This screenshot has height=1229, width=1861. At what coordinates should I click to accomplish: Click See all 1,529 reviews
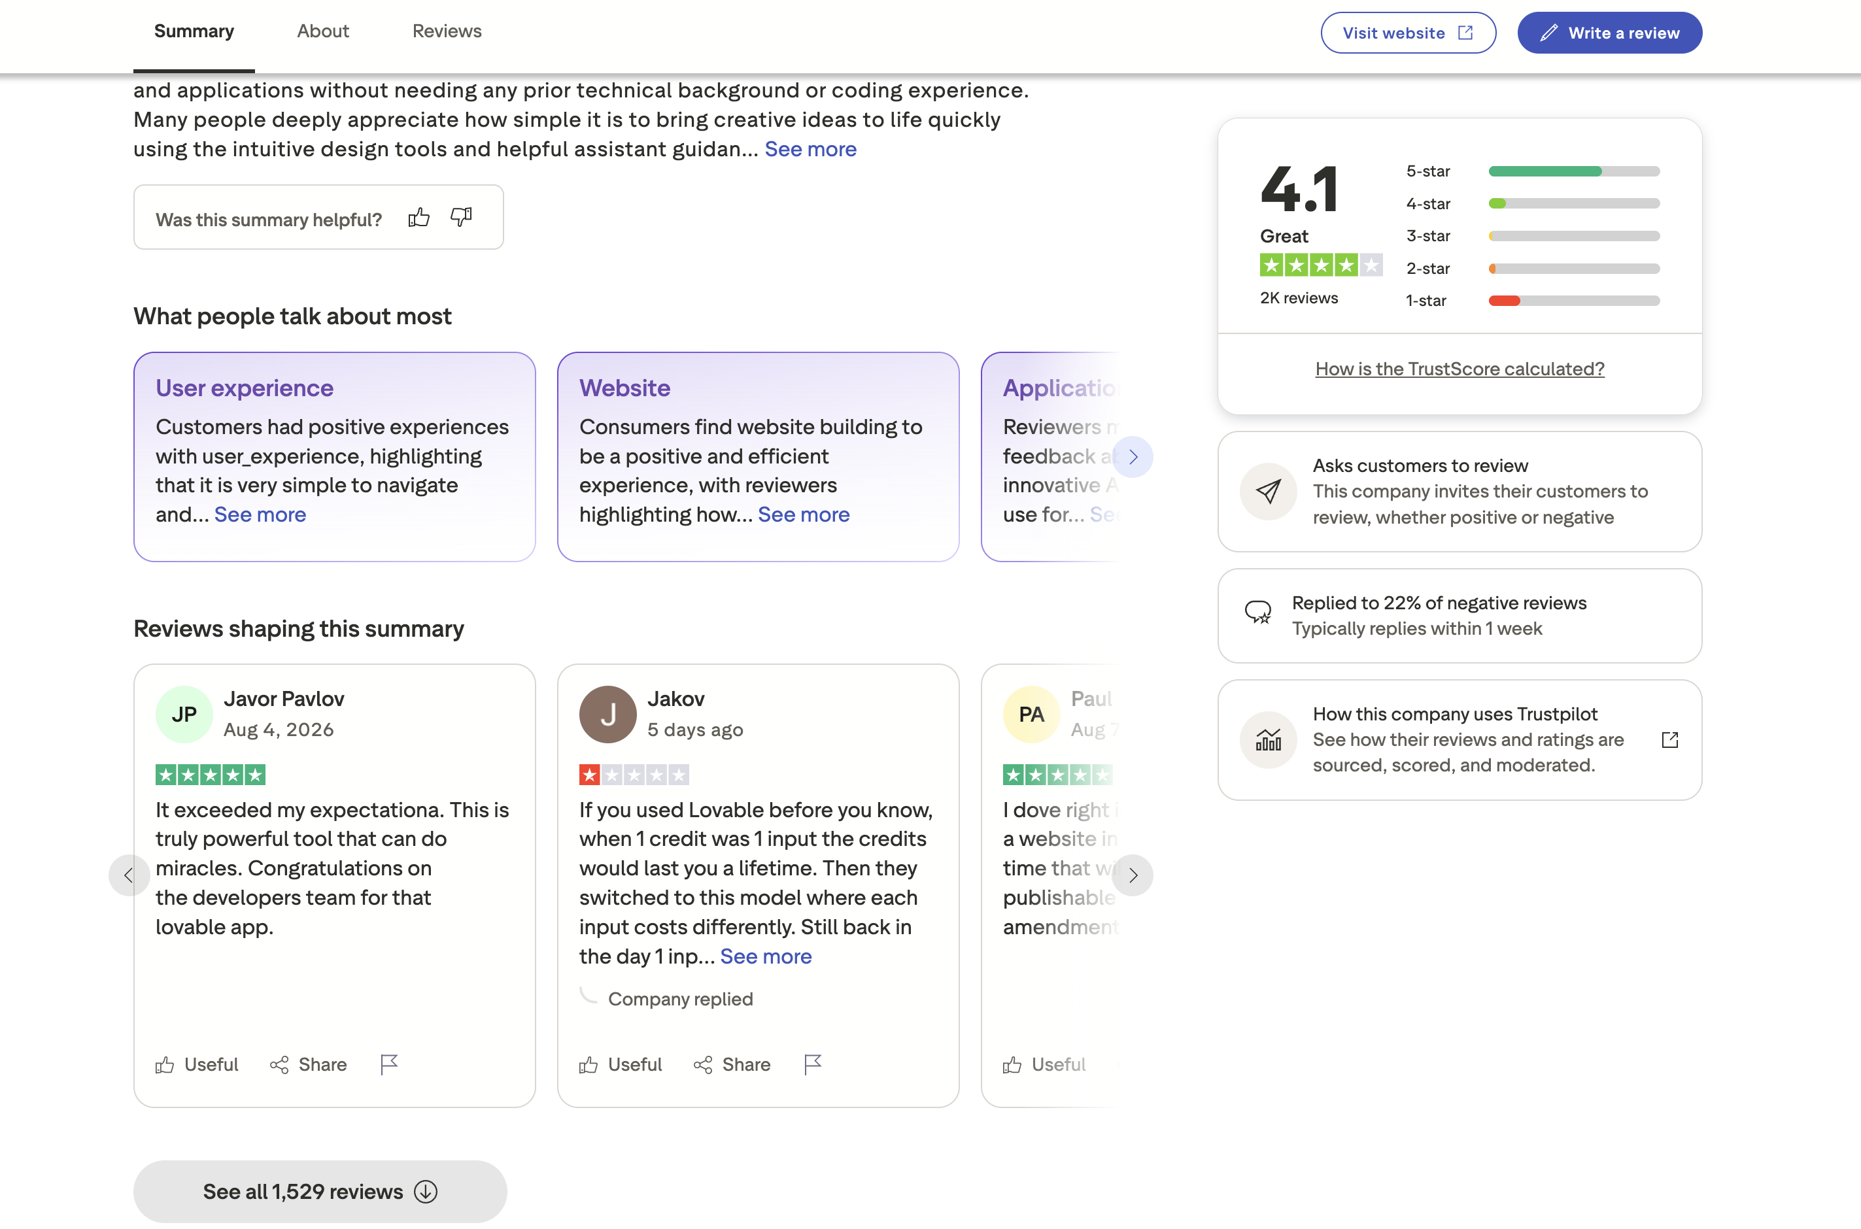(x=320, y=1191)
